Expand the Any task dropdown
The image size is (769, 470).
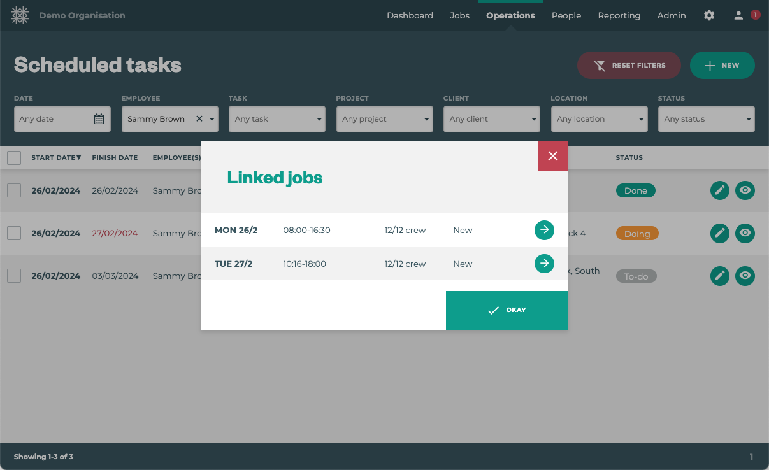tap(277, 119)
